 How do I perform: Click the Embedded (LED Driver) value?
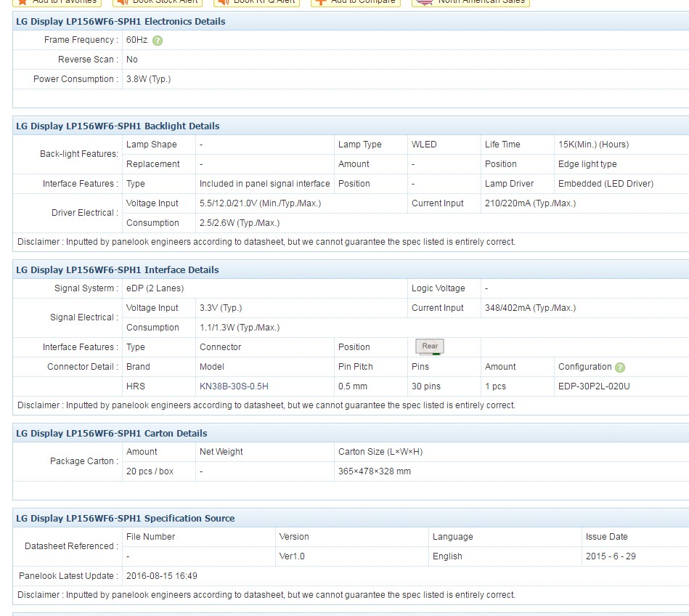click(x=606, y=184)
